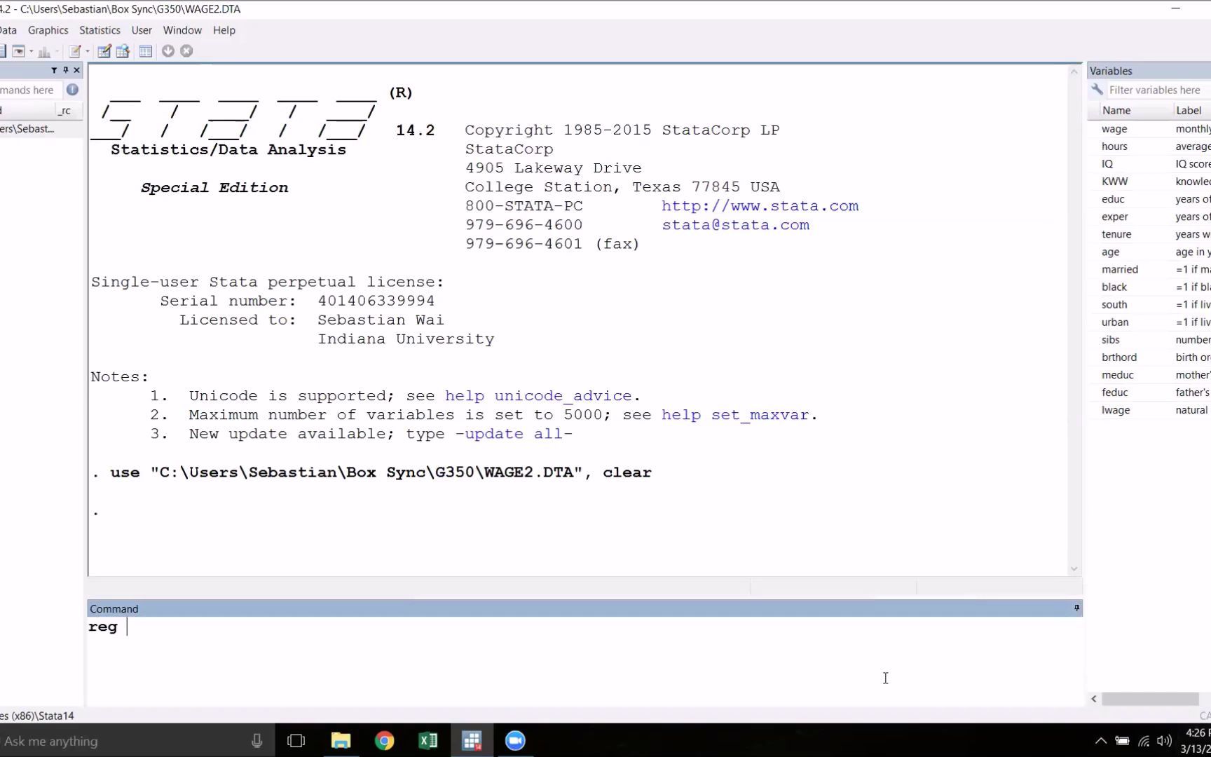Image resolution: width=1211 pixels, height=757 pixels.
Task: Open the Graphics menu
Action: (x=48, y=30)
